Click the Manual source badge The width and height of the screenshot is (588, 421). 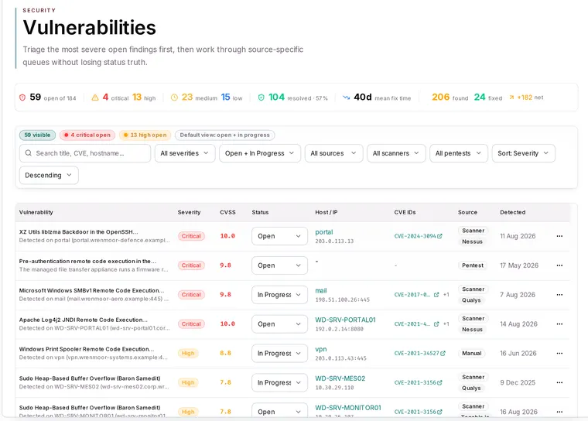pyautogui.click(x=472, y=353)
